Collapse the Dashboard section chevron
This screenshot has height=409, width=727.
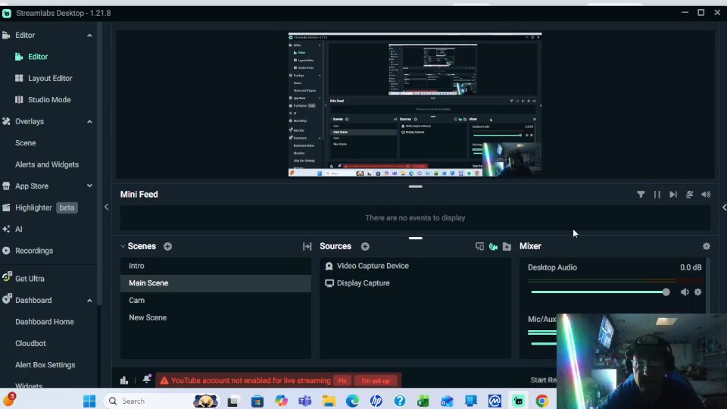89,301
